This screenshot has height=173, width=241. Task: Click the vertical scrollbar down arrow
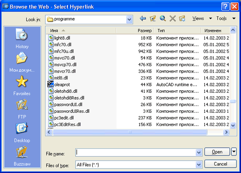(x=233, y=126)
